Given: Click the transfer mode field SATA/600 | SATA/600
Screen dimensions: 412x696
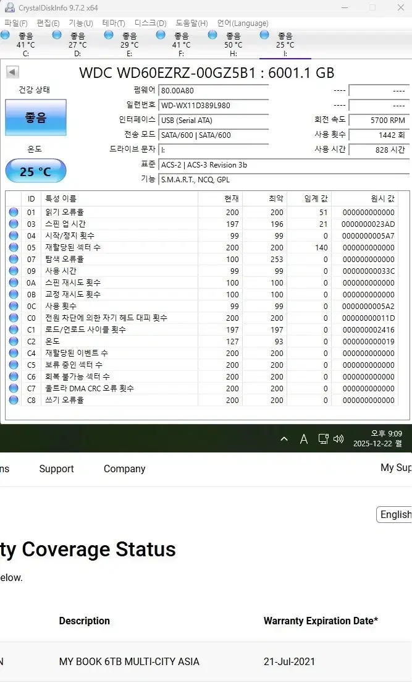Looking at the screenshot, I should click(213, 135).
